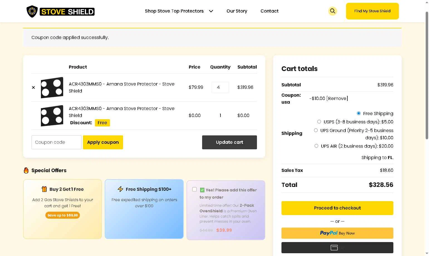Click the Stove Shield logo
Screen dimensions: 429x256
(x=60, y=11)
